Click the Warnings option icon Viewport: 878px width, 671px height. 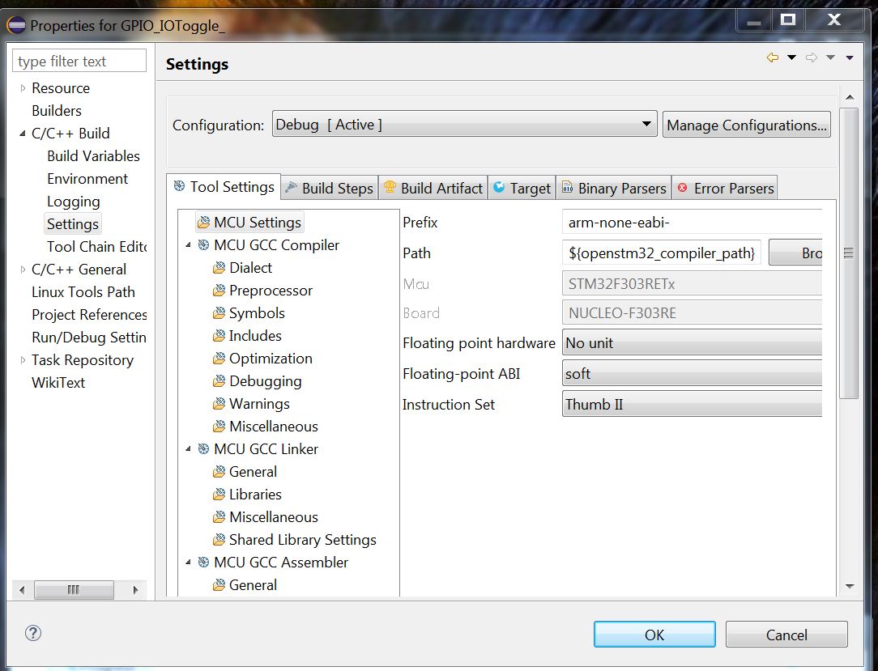tap(219, 404)
